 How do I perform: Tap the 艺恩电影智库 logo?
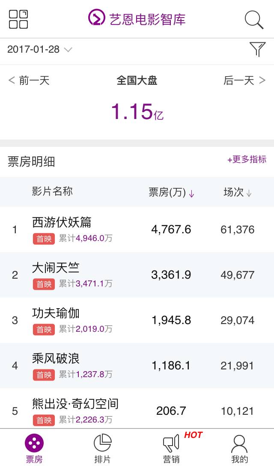[137, 19]
